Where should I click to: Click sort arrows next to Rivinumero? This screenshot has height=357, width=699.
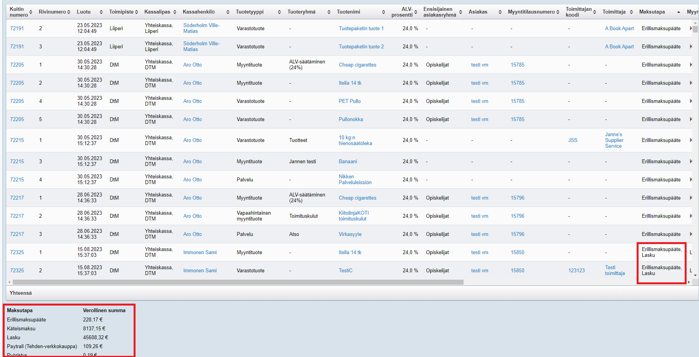pyautogui.click(x=69, y=12)
